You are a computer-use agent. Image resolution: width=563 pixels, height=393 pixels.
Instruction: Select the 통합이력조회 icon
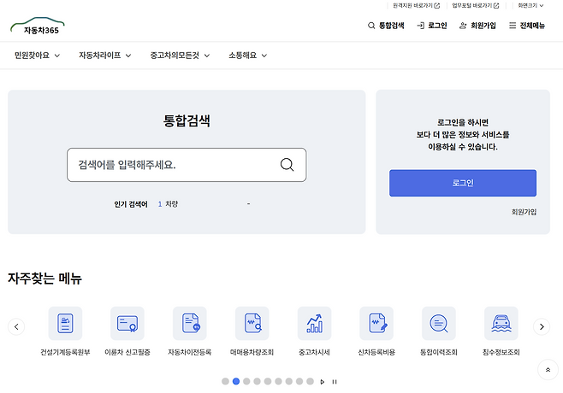[439, 324]
